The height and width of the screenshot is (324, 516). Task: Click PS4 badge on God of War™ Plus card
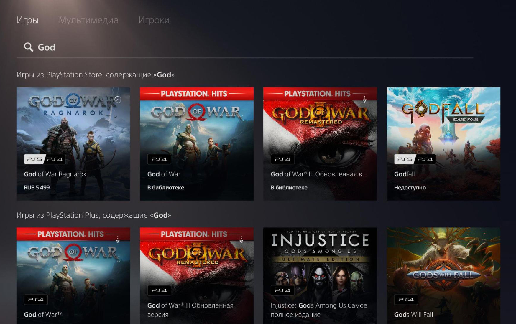(36, 300)
